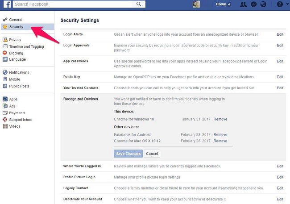Focus the Search Facebook input field
Screen dimensions: 290x204
[72, 4]
